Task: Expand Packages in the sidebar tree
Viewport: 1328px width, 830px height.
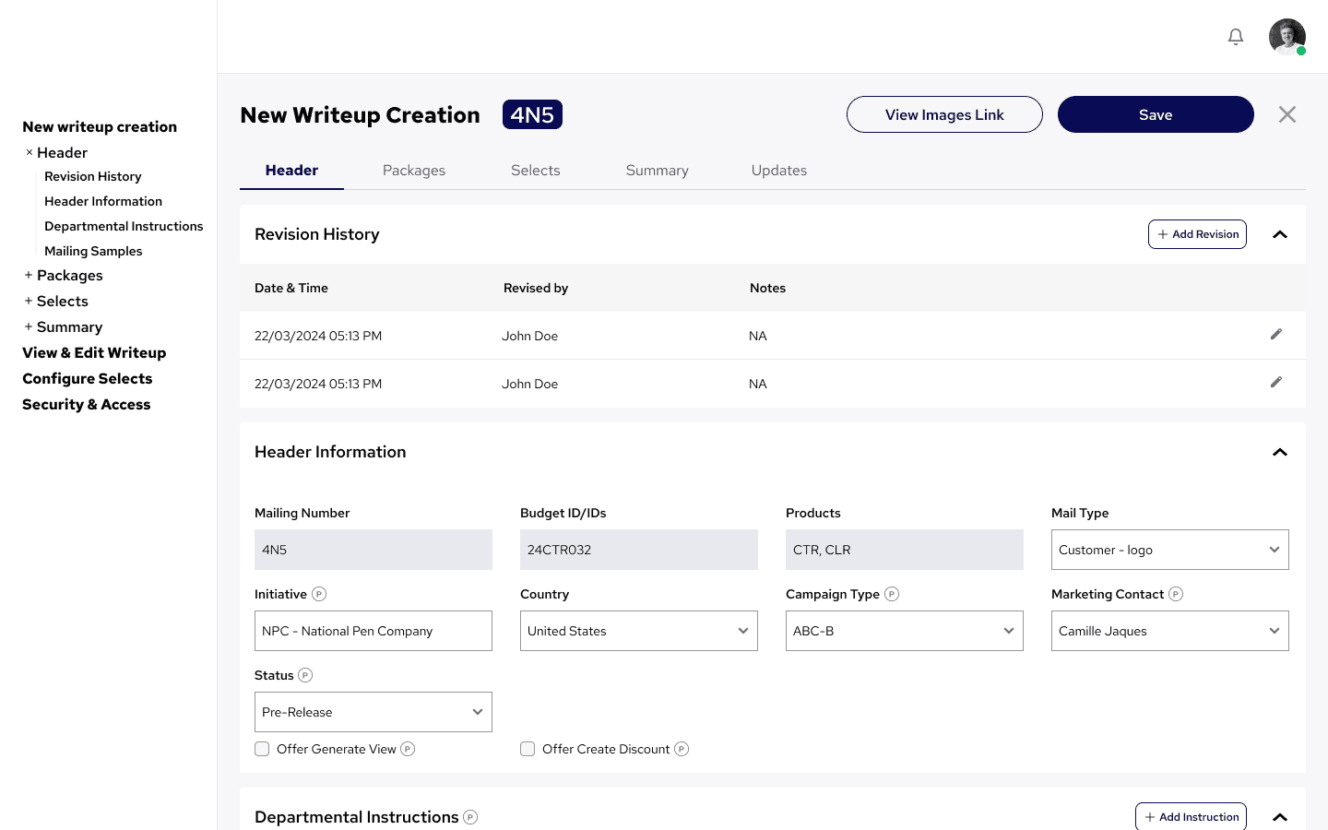Action: pyautogui.click(x=29, y=275)
